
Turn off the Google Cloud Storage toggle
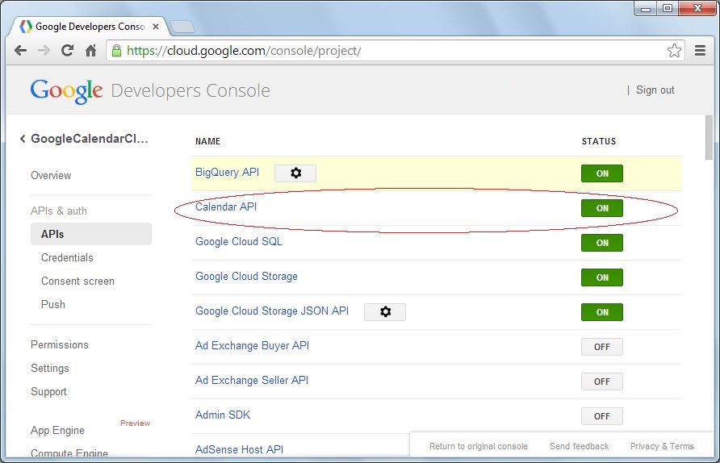pyautogui.click(x=602, y=277)
